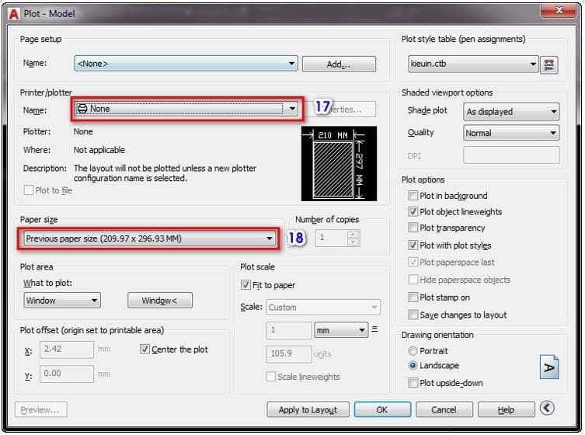Click the Add page setup button

point(339,64)
